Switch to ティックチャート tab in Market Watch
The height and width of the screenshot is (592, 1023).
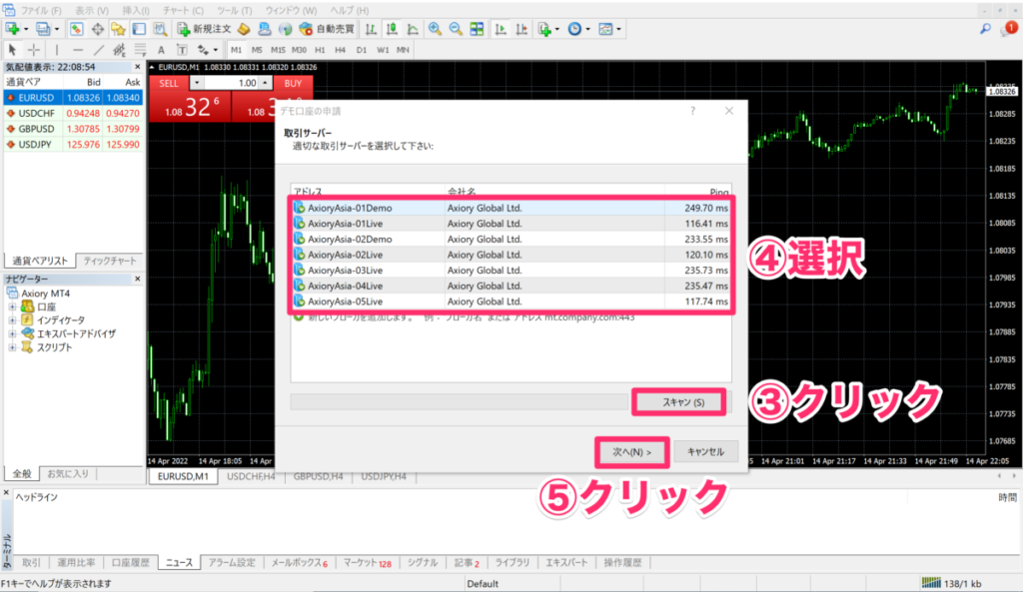pyautogui.click(x=110, y=261)
